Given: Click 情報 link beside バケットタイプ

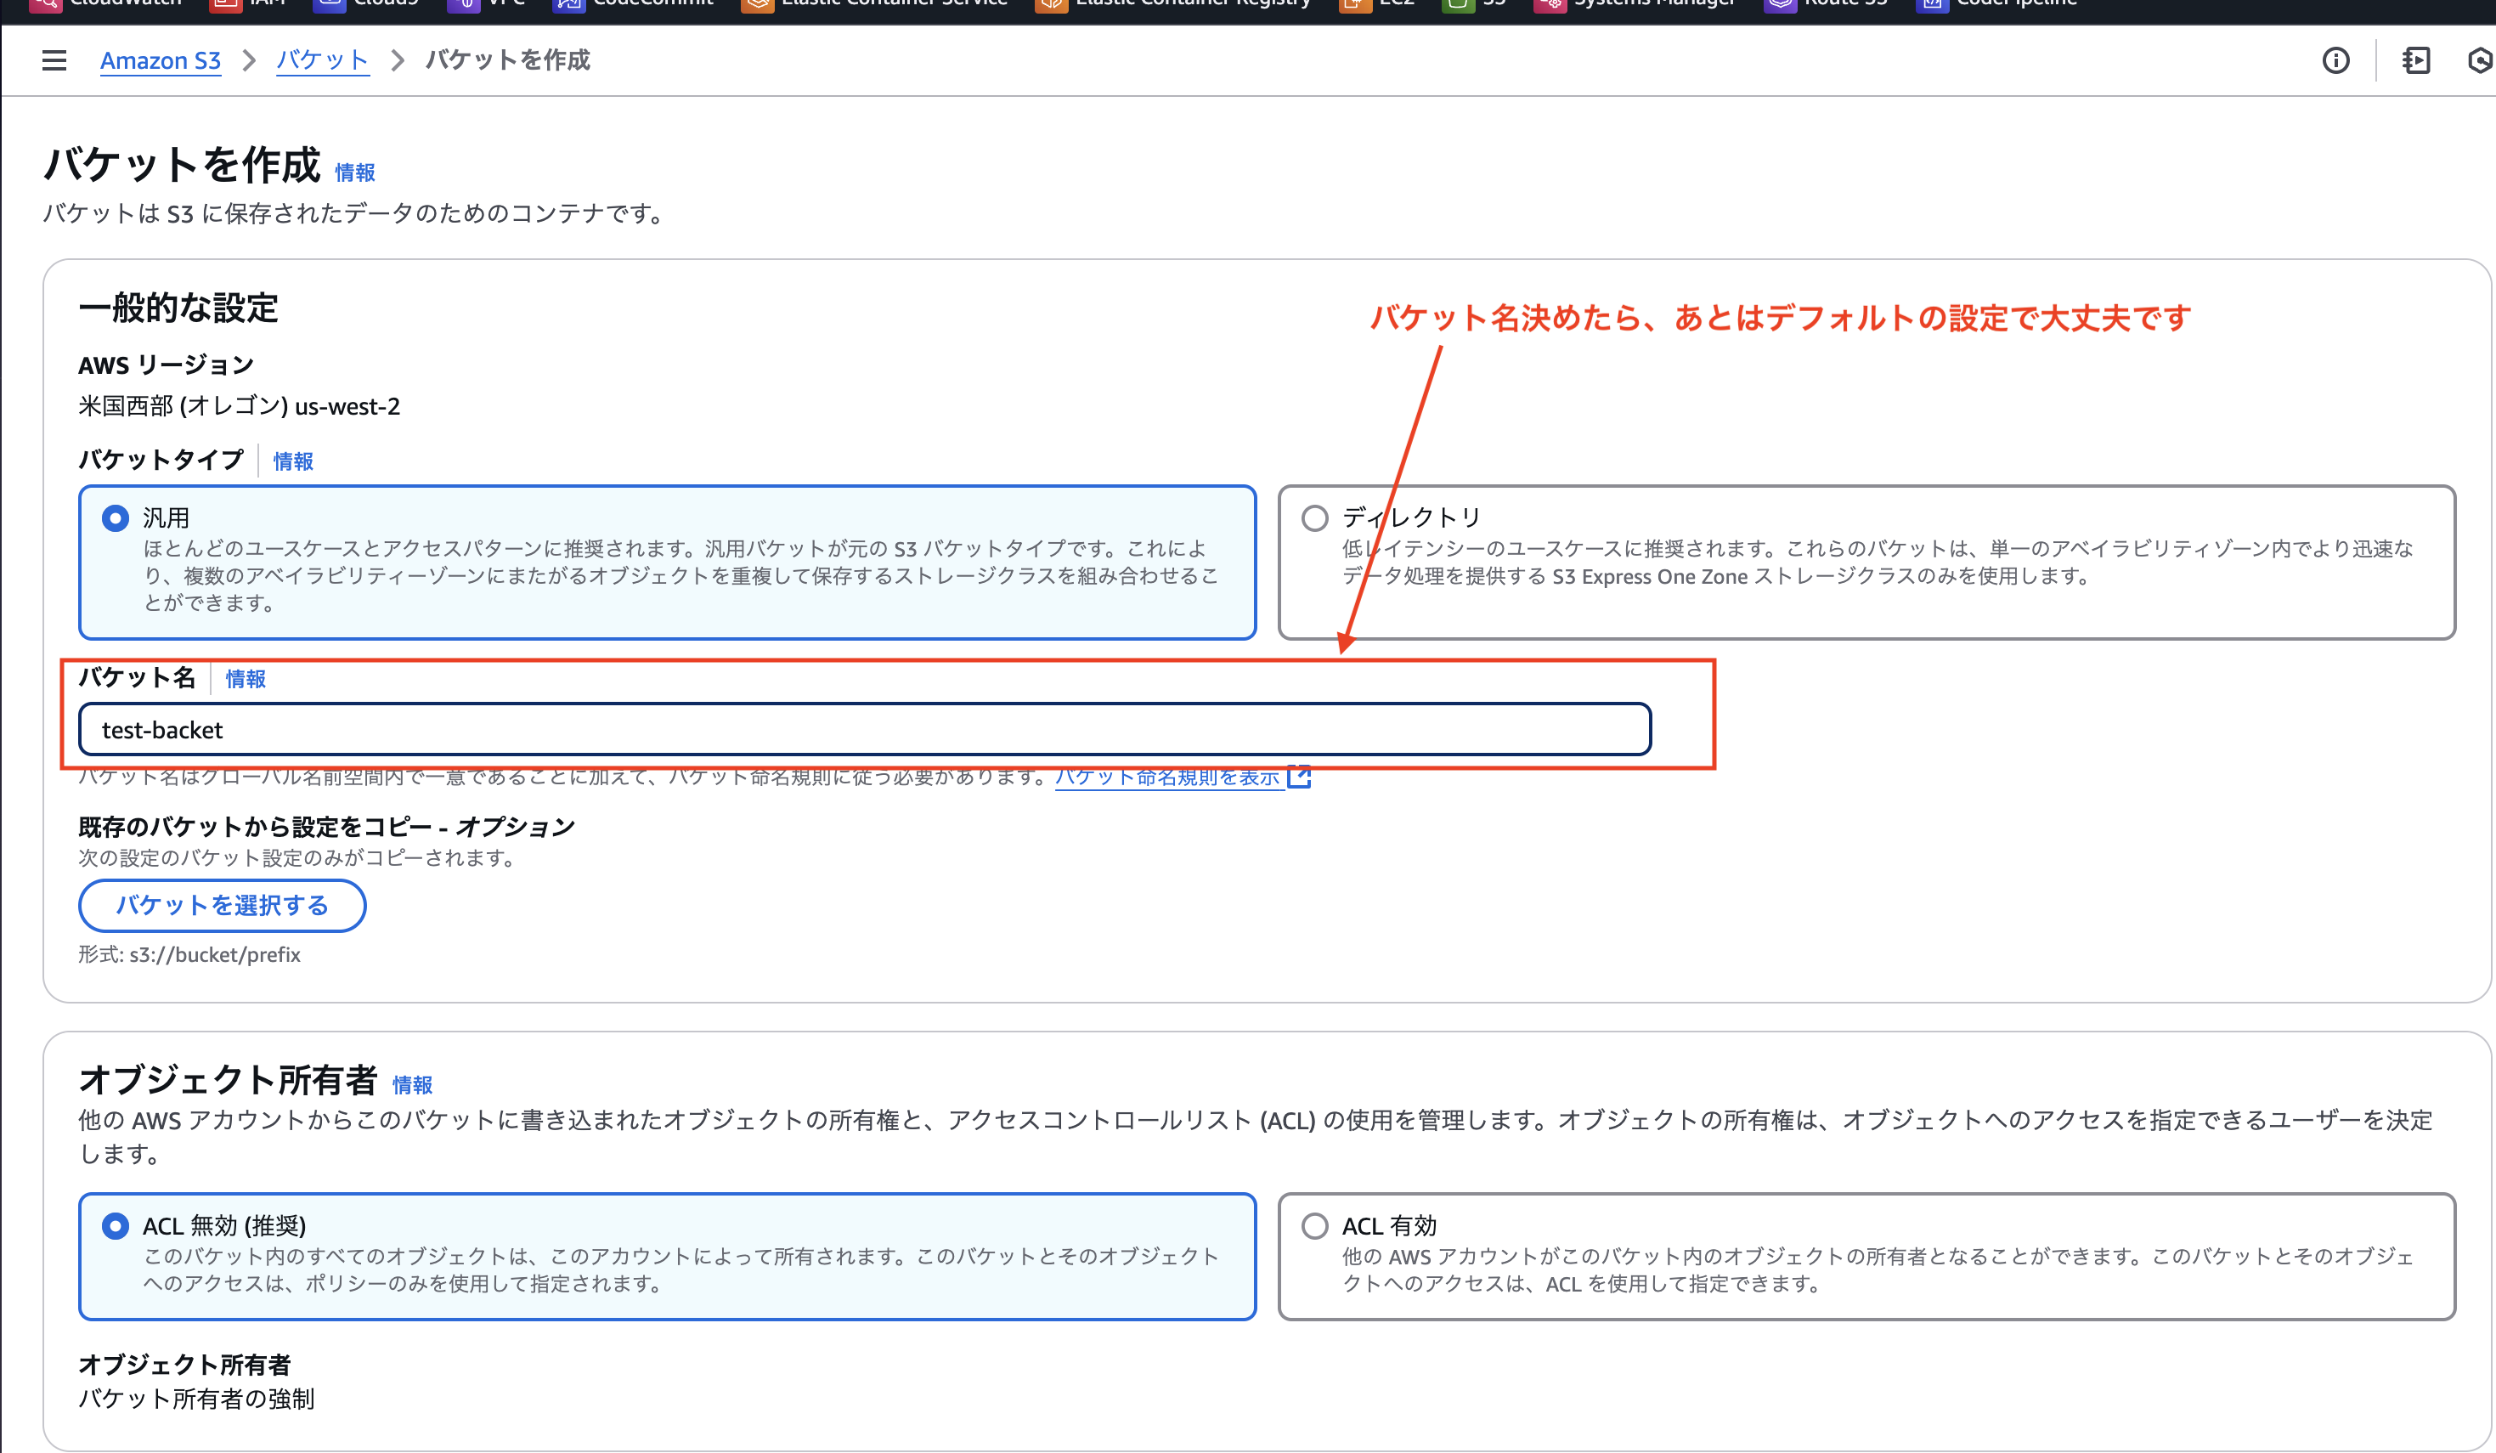Looking at the screenshot, I should coord(293,461).
